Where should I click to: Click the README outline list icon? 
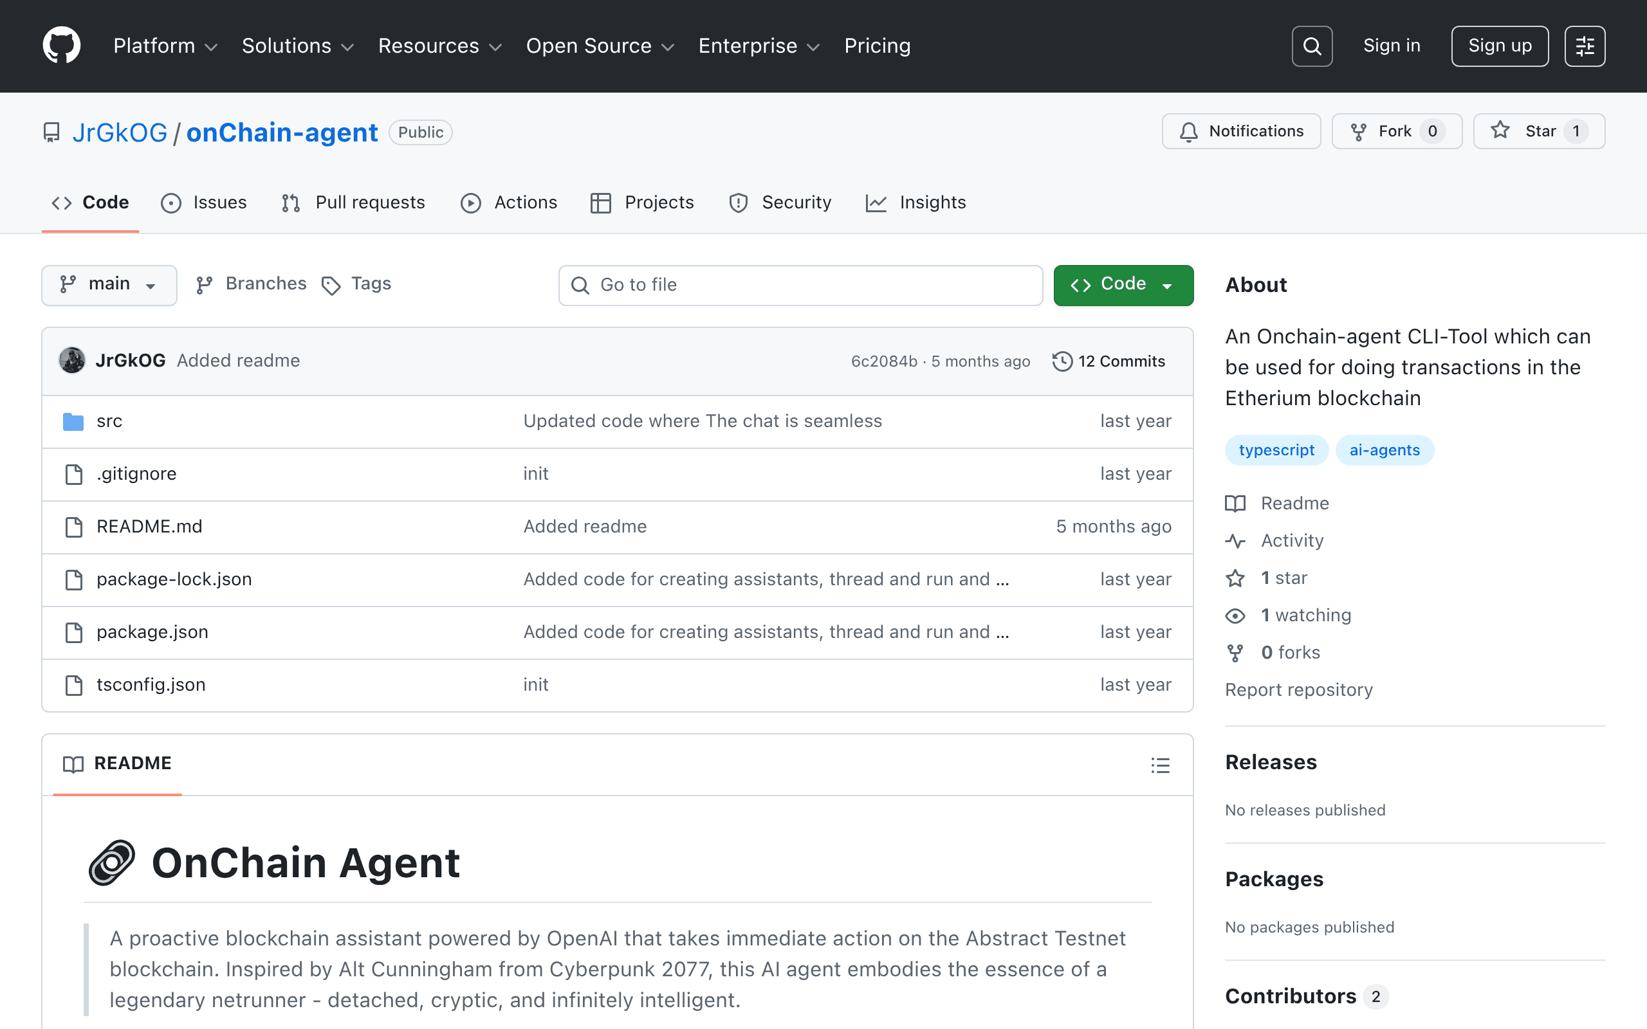(x=1161, y=765)
